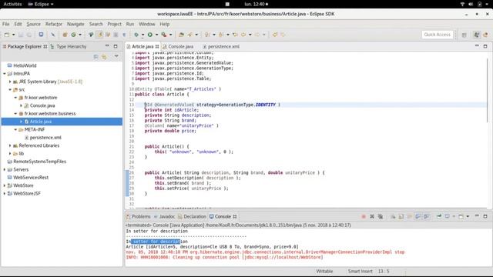Minimize the Package Explorer view
Screen dimensions: 493x277
coord(107,46)
